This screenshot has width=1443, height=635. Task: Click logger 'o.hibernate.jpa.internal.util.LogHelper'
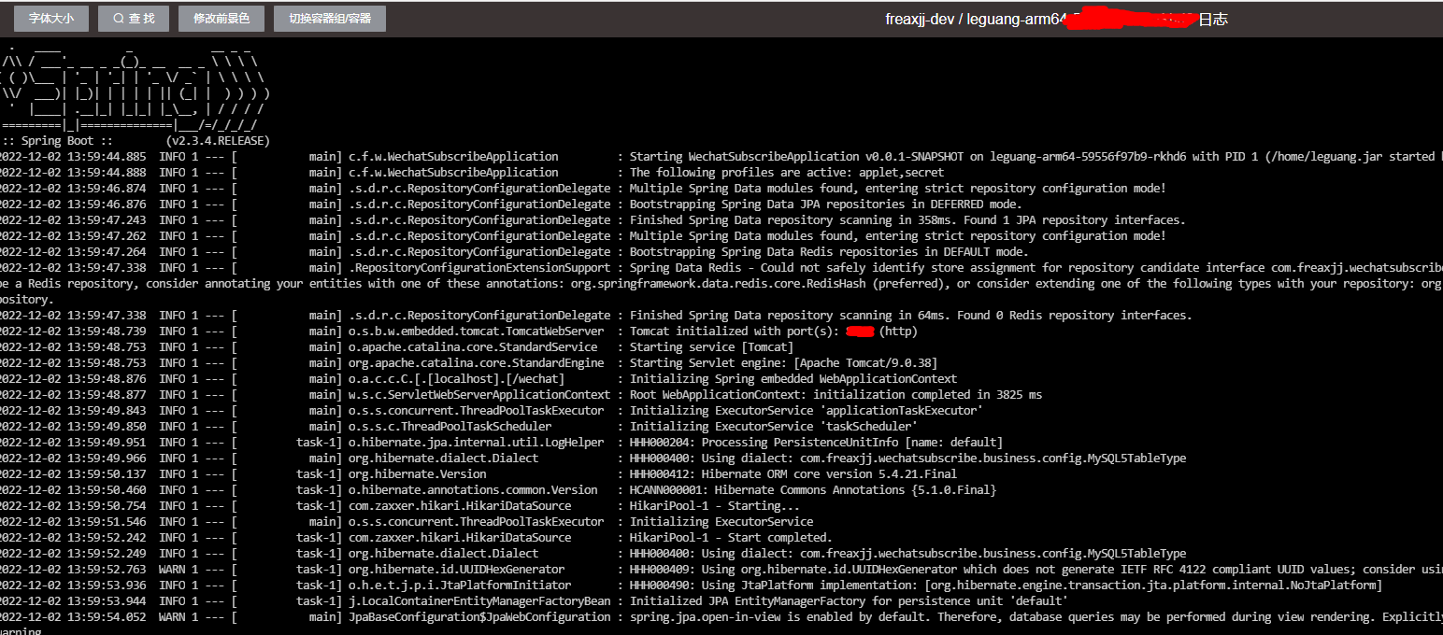click(x=477, y=443)
